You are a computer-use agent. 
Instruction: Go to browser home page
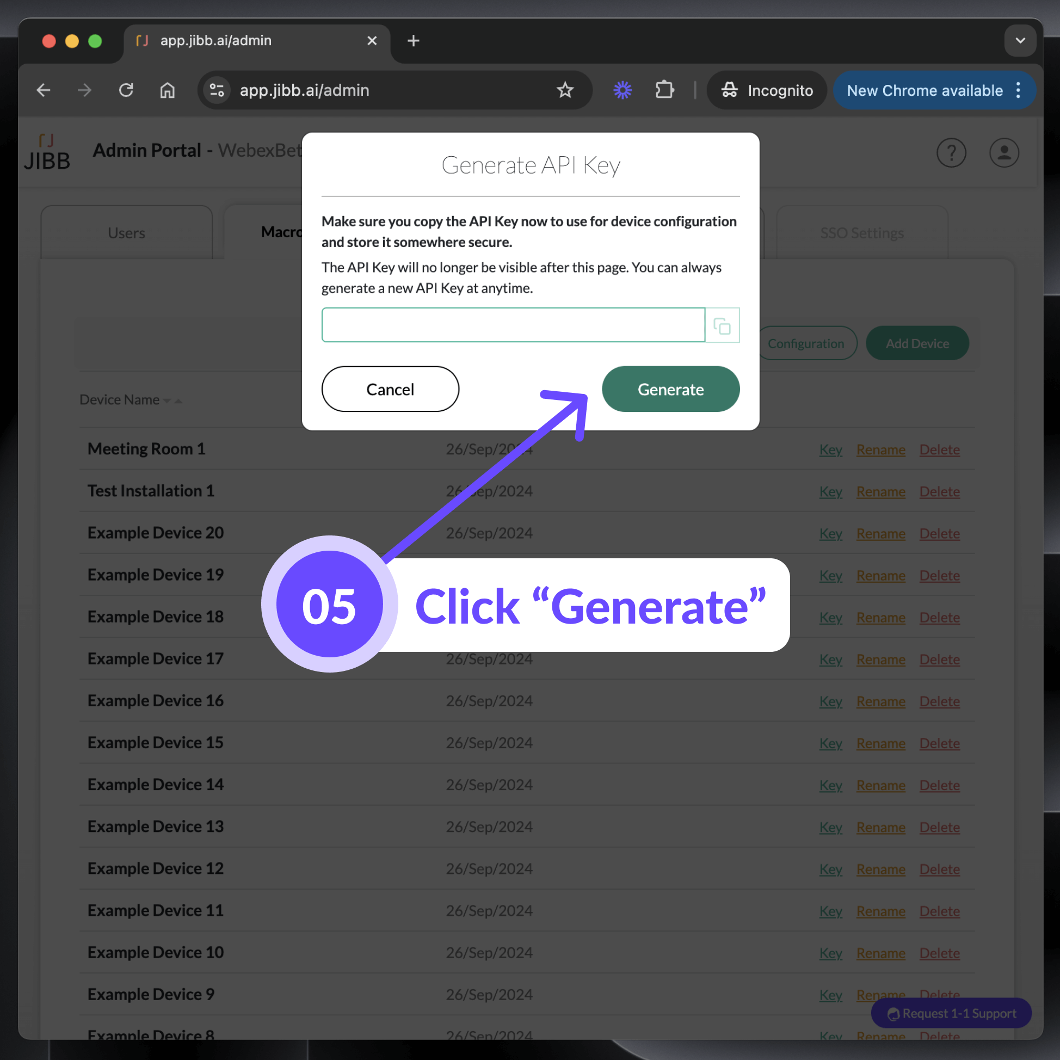click(x=168, y=90)
